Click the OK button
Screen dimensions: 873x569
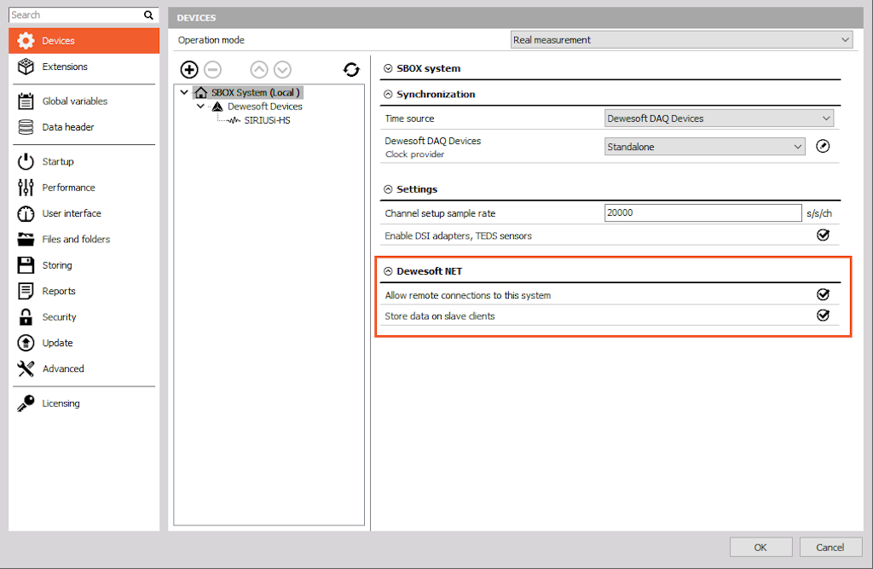point(760,548)
